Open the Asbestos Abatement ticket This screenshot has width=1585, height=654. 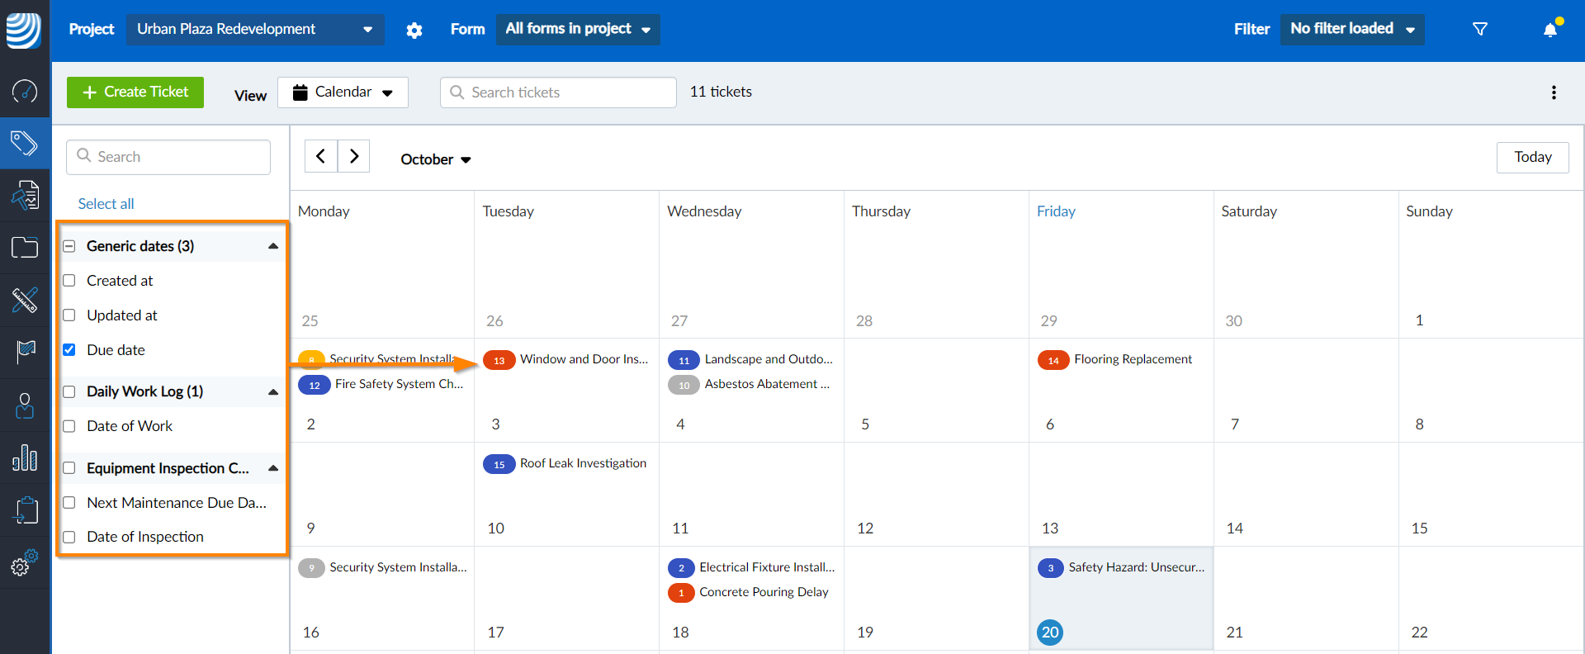767,384
